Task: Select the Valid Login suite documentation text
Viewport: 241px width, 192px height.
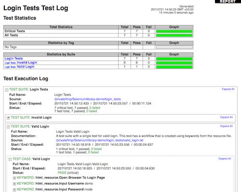Action: (144, 136)
